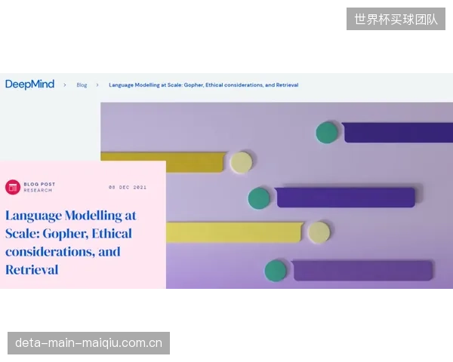
Task: Open the DeepMind logo home link
Action: 29,84
